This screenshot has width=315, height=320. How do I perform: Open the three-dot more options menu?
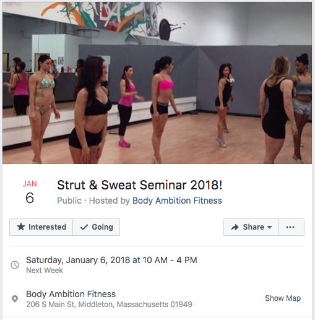291,227
